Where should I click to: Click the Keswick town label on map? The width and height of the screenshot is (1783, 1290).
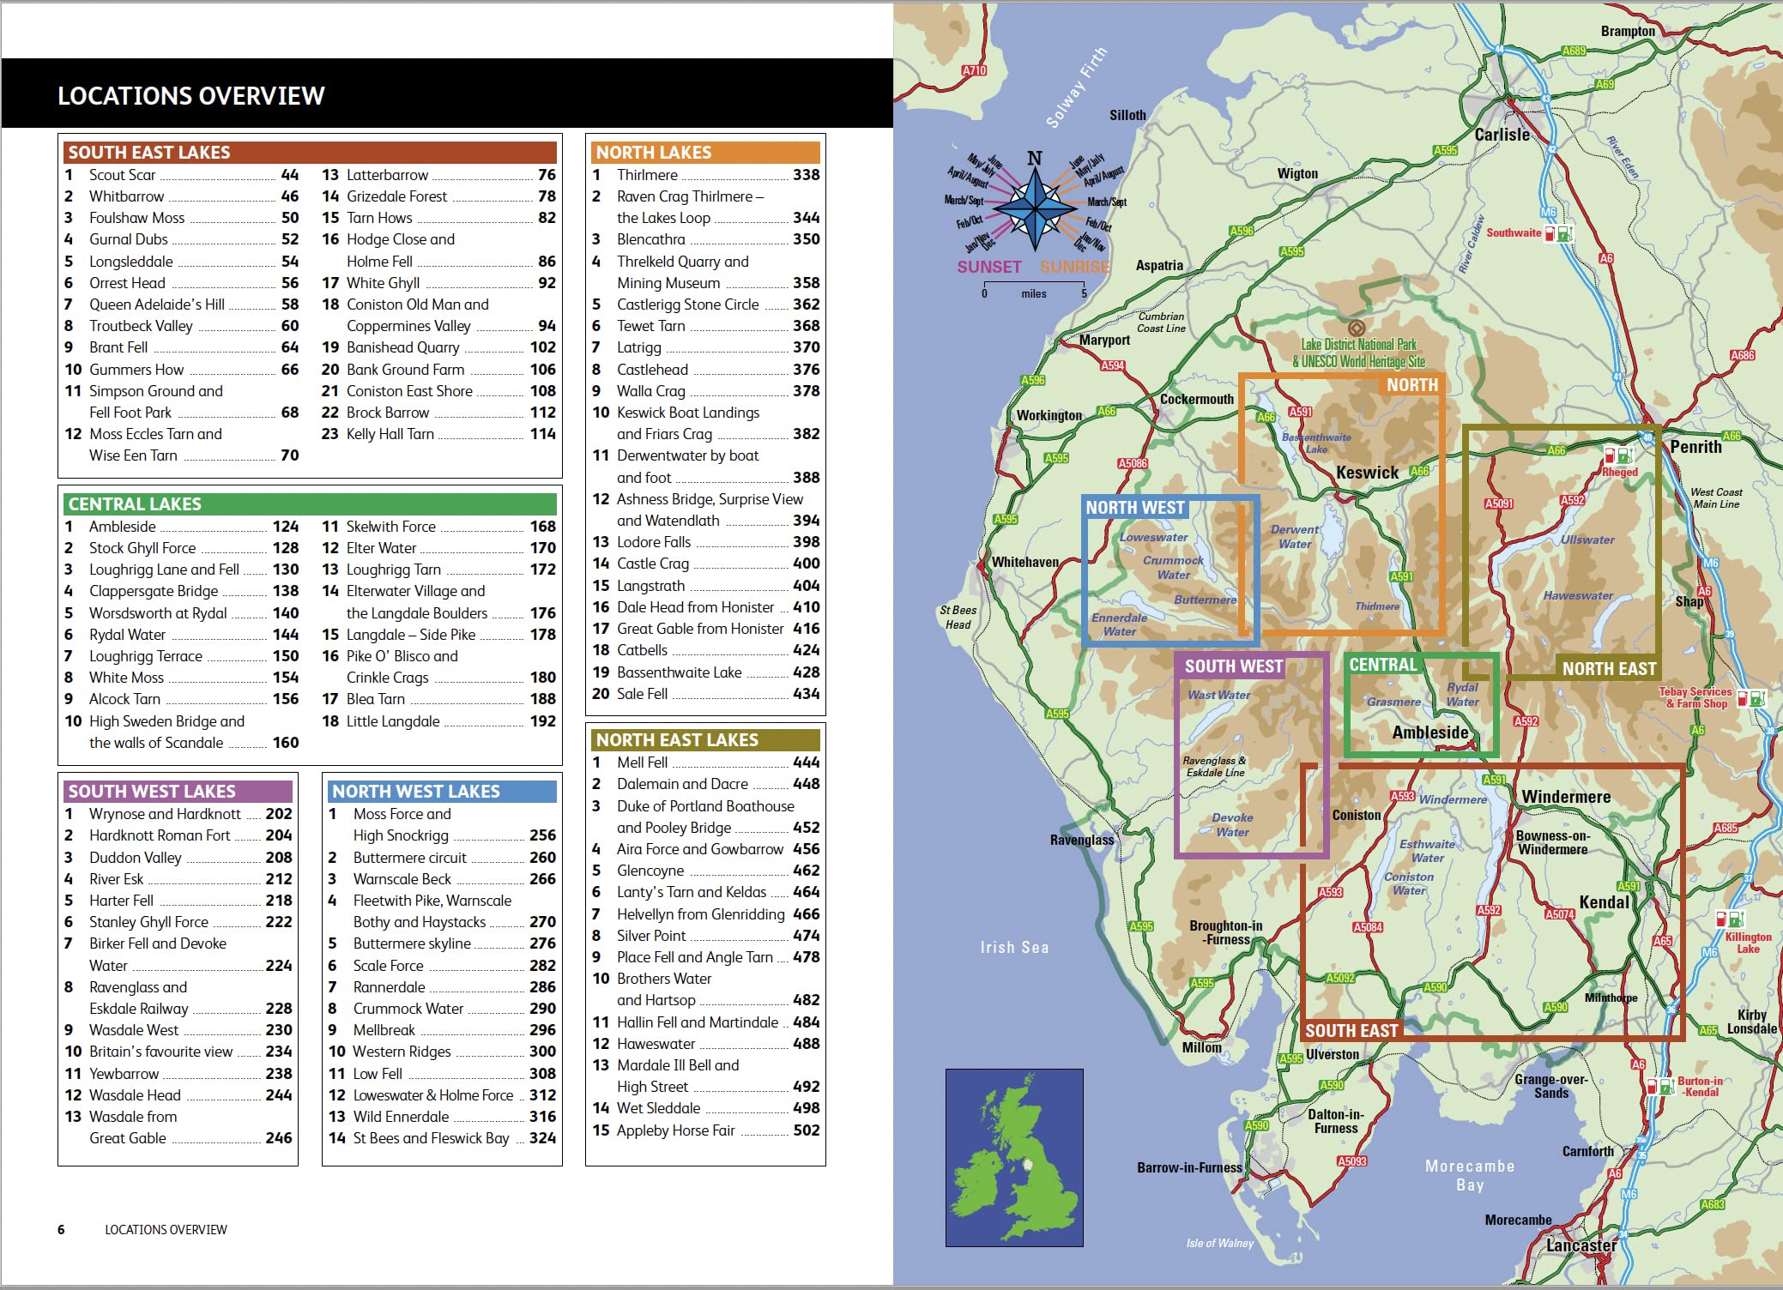[x=1366, y=473]
